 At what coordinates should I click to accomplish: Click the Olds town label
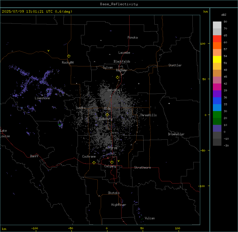(107, 109)
